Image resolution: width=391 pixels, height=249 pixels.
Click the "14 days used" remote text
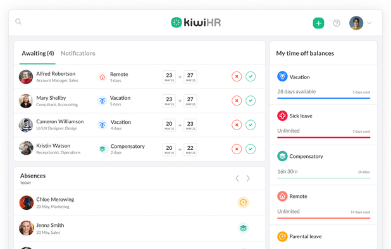click(361, 212)
